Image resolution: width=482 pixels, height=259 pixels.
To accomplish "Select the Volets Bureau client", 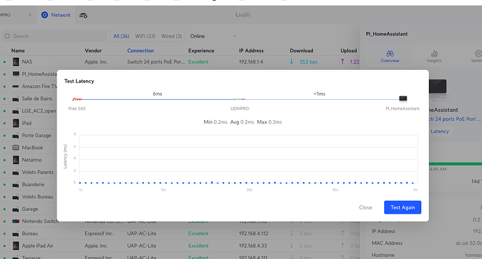I will click(29, 197).
